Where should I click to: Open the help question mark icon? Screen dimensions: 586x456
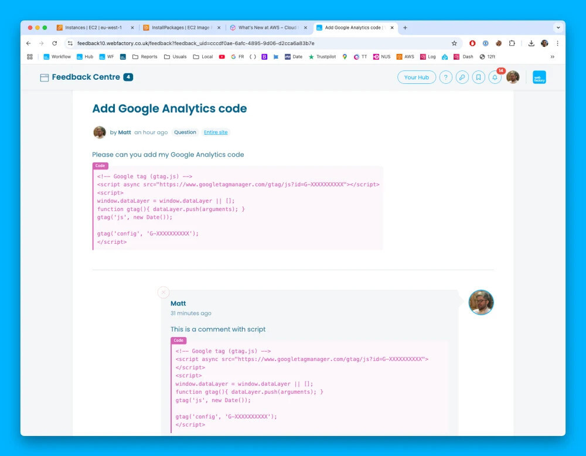tap(446, 77)
